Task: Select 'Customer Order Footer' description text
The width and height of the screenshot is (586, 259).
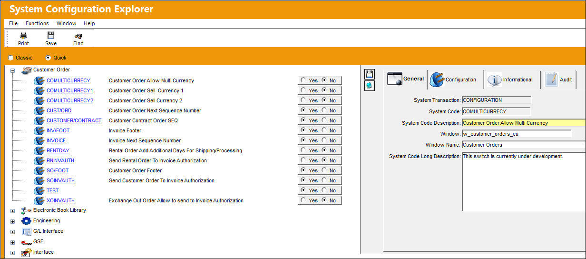Action: tap(135, 170)
